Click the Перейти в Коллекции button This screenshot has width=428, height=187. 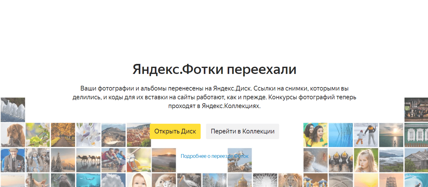[242, 131]
